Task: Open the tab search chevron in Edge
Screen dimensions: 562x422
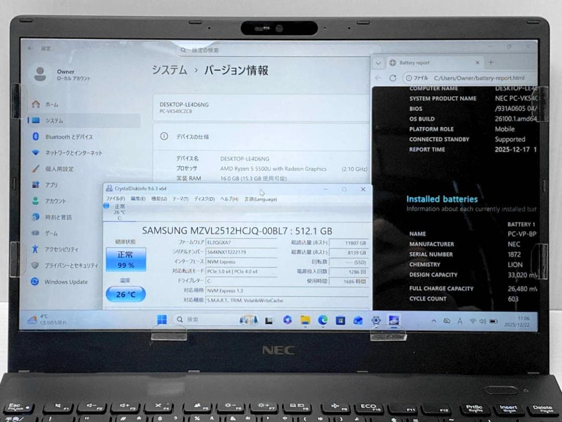Action: click(x=378, y=63)
